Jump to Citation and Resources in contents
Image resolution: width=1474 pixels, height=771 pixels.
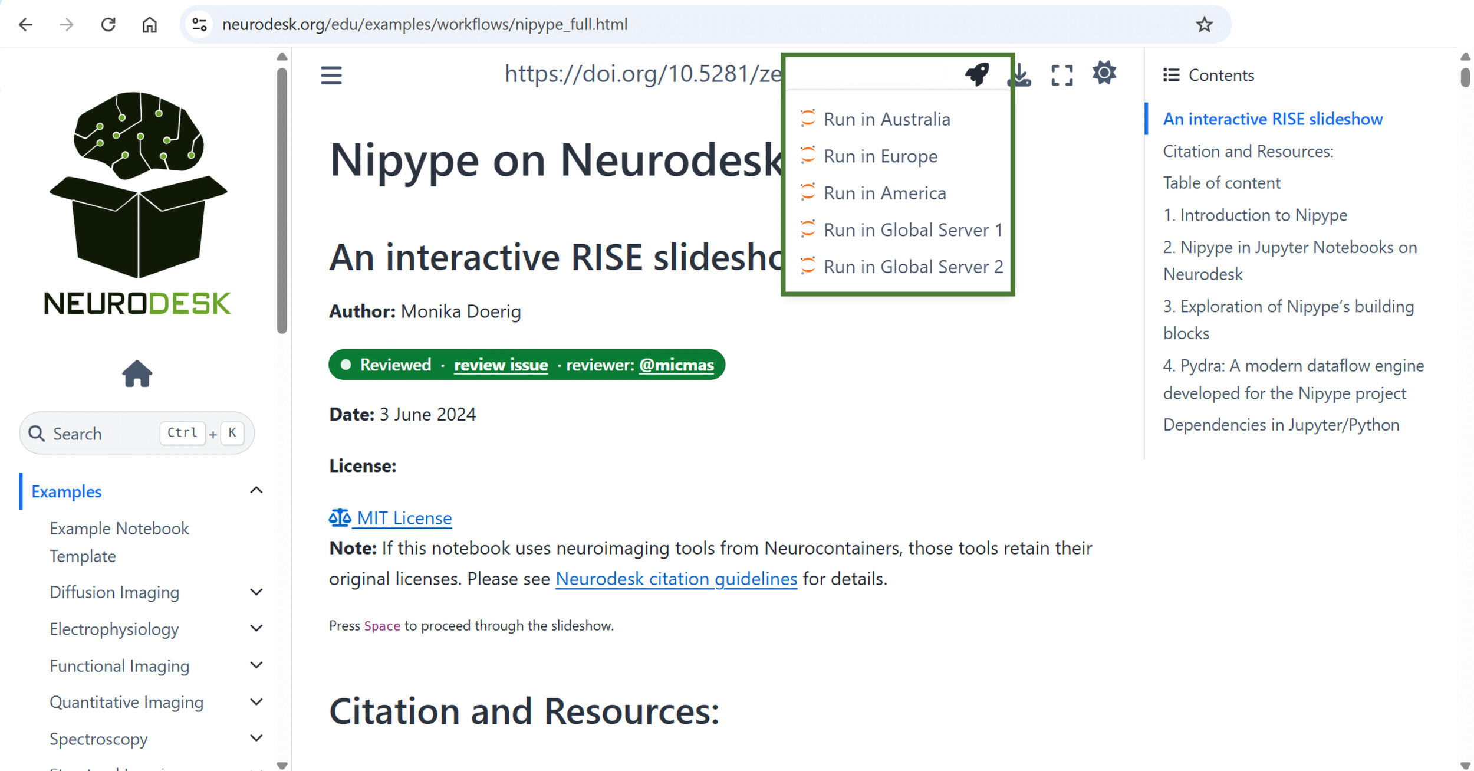pos(1248,152)
